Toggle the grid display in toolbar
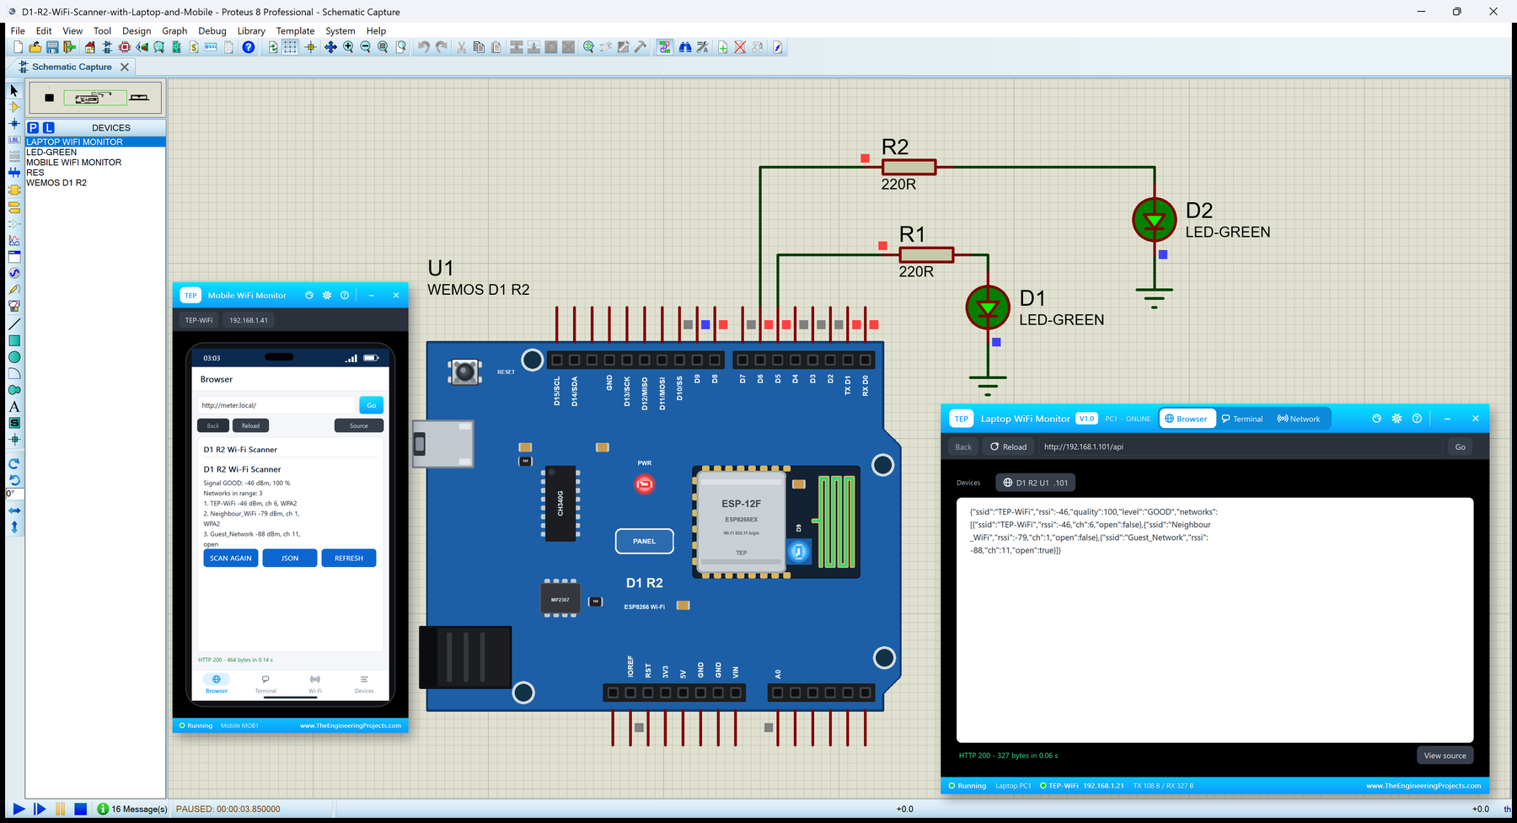1517x823 pixels. [x=291, y=47]
